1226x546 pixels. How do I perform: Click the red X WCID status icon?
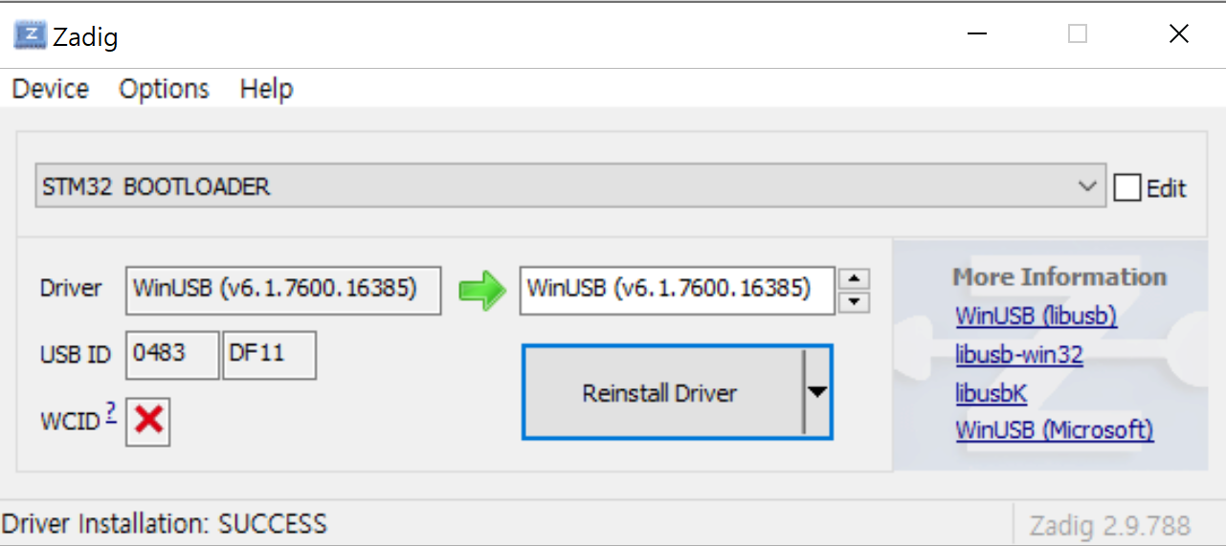click(148, 420)
